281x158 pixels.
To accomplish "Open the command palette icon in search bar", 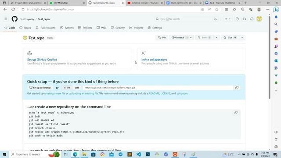I will point(216,19).
